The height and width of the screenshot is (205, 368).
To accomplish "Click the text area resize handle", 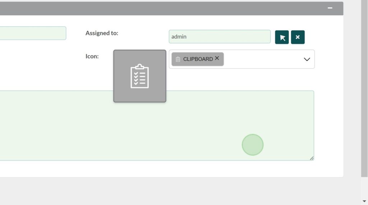I will click(312, 158).
